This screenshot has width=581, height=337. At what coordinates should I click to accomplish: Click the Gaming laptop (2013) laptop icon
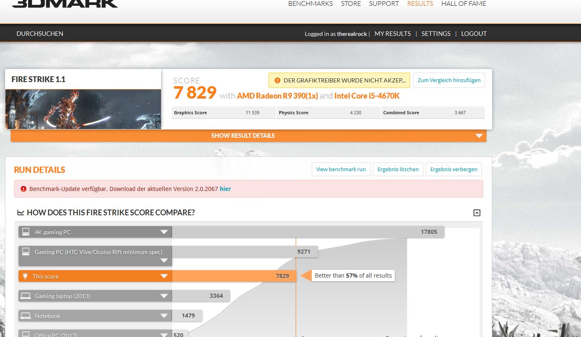(x=26, y=296)
